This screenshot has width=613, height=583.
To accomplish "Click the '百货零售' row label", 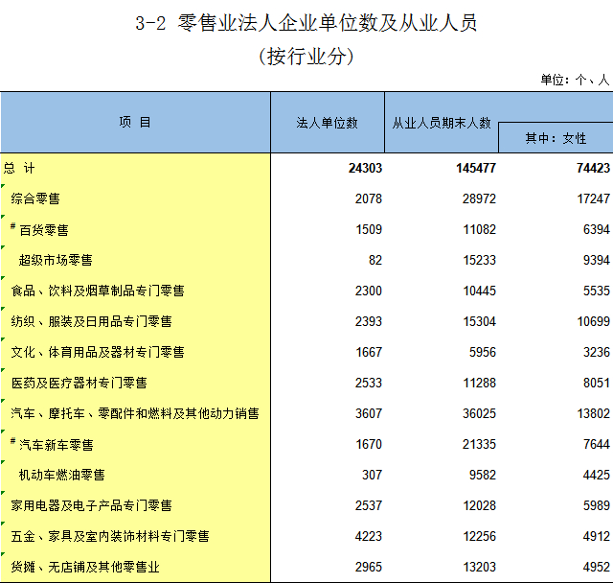I will [x=44, y=230].
